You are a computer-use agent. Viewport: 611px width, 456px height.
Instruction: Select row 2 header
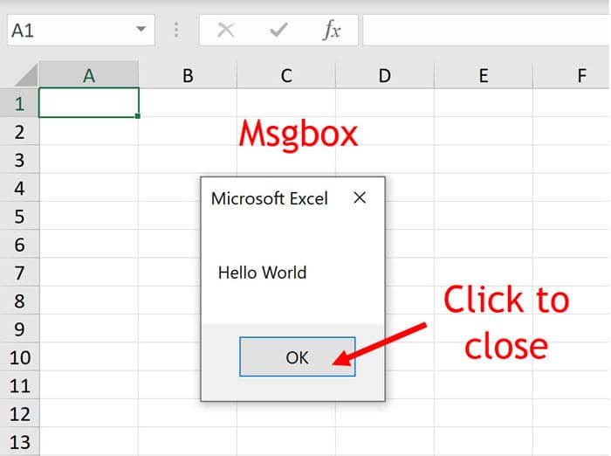point(19,131)
